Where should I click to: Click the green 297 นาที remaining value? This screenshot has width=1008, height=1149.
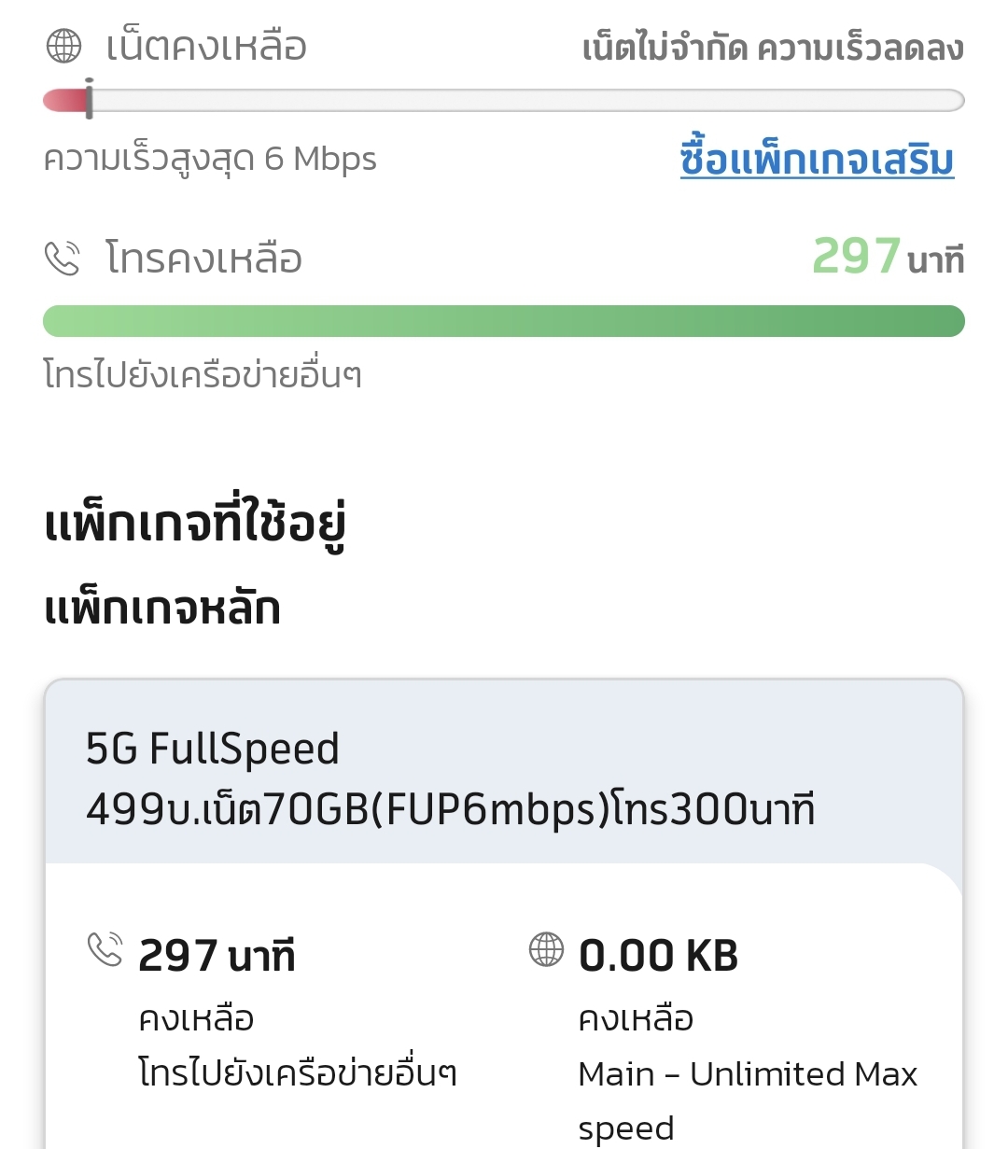tap(888, 257)
